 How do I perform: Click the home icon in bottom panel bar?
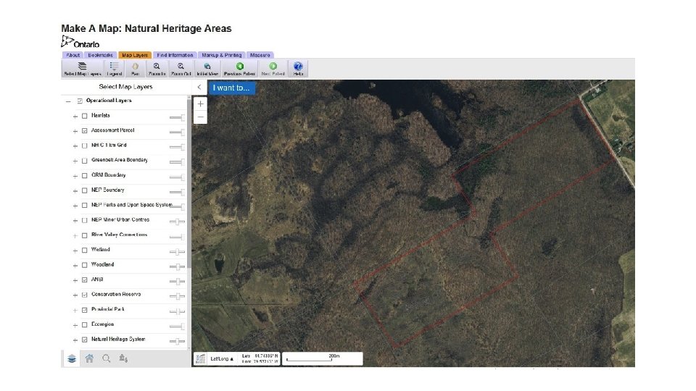(89, 358)
